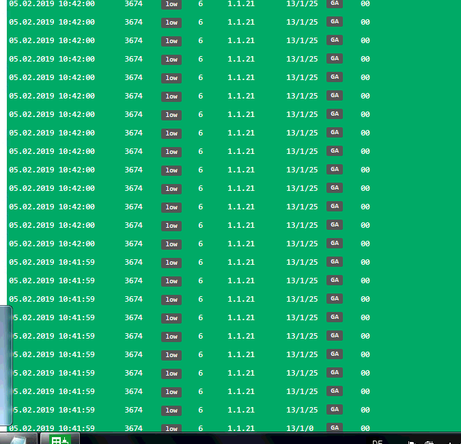Click 3674 in the topmost row
Screen dimensions: 461x444
click(134, 4)
